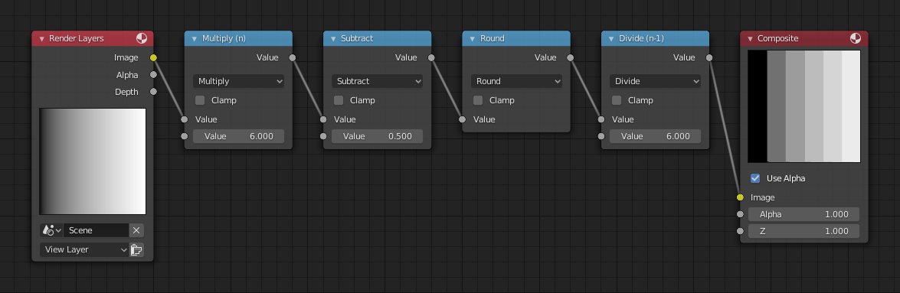Open the Round operation dropdown

pos(516,81)
